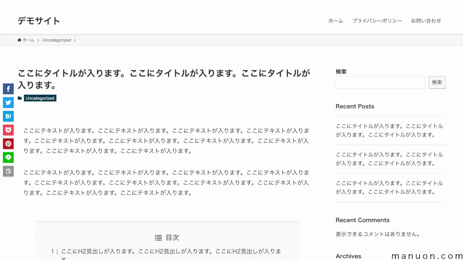The height and width of the screenshot is (260, 463).
Task: Click the home icon in breadcrumb
Action: tap(20, 40)
